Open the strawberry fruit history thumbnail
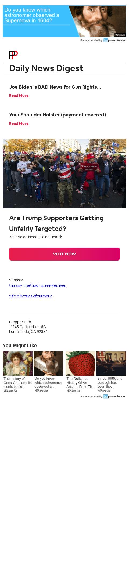The image size is (129, 576). [80, 364]
